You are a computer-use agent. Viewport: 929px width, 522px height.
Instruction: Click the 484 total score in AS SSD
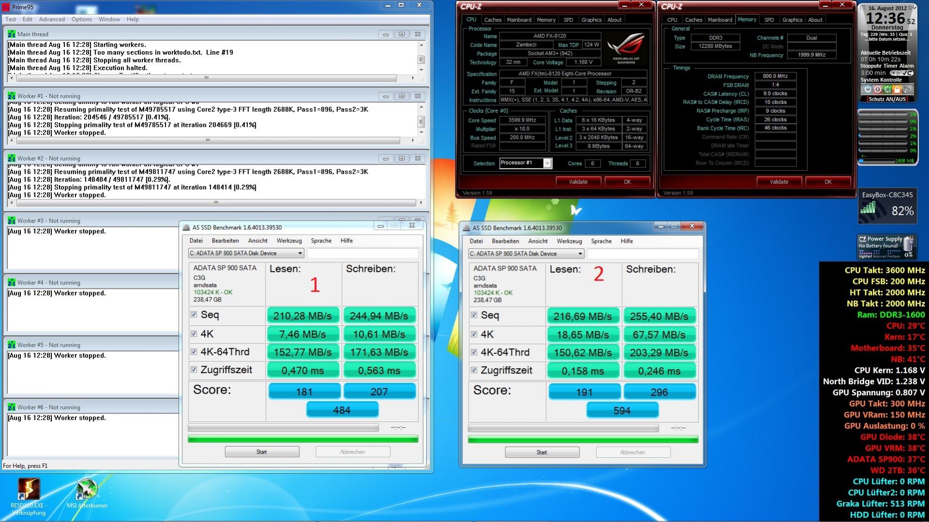tap(342, 410)
